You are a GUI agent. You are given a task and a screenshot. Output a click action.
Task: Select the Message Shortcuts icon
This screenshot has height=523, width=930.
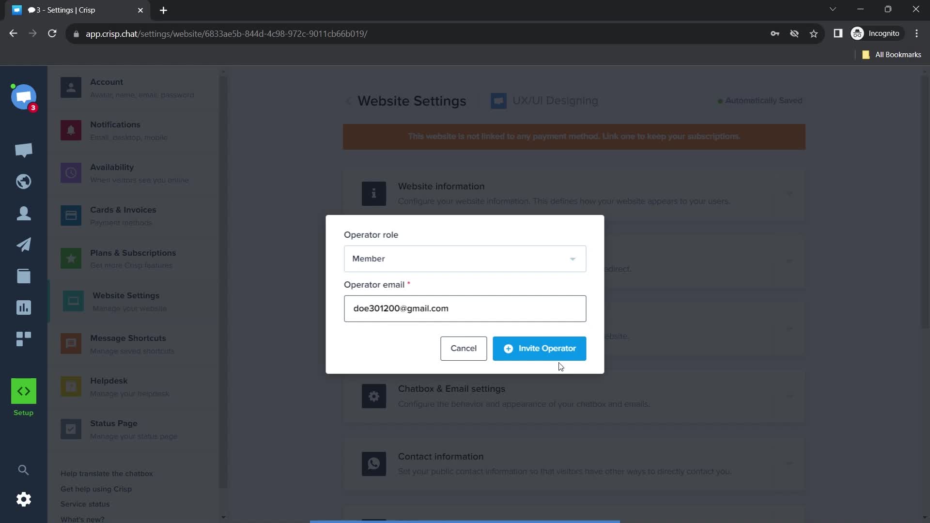pos(70,344)
